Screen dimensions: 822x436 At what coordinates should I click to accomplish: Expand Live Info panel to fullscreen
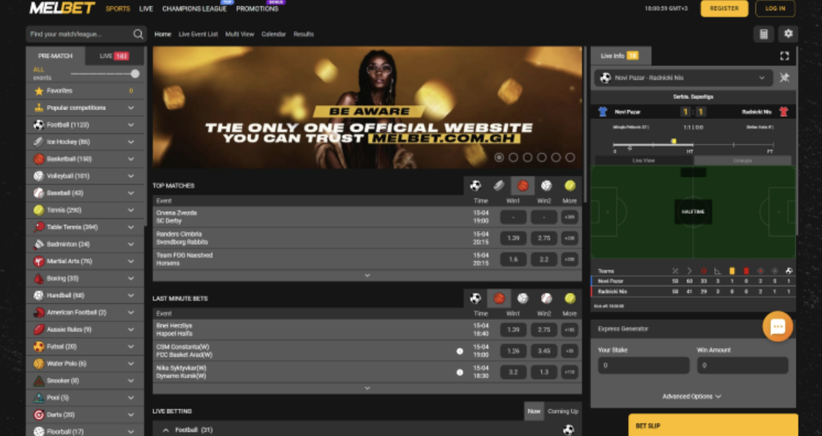pos(784,56)
